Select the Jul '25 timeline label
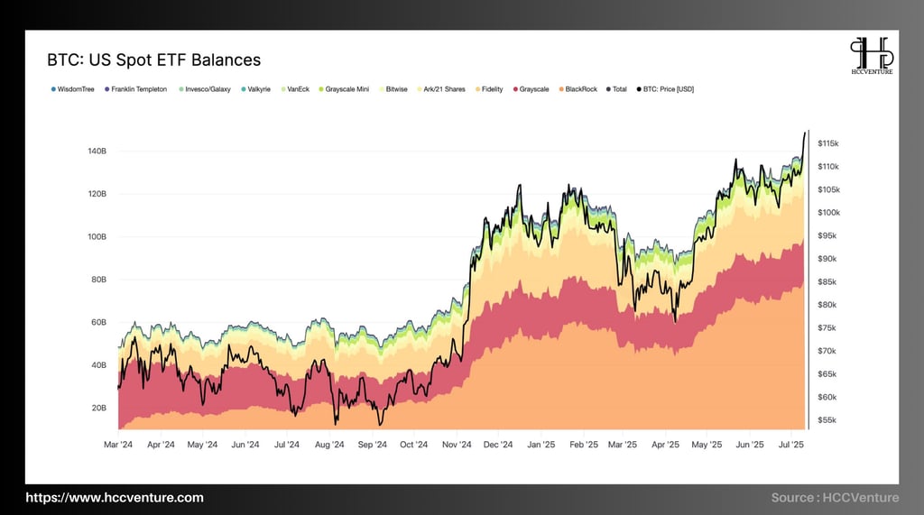 790,445
